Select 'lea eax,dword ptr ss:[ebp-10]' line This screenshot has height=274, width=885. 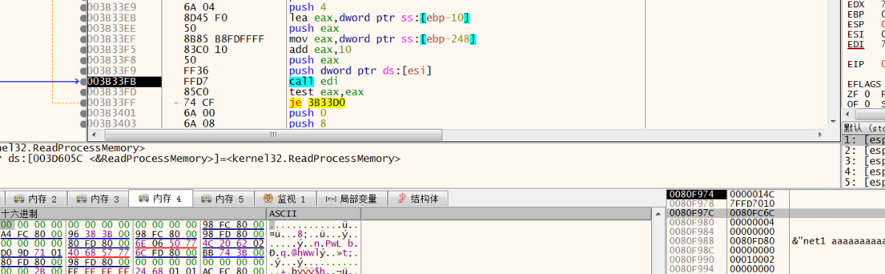(x=380, y=18)
